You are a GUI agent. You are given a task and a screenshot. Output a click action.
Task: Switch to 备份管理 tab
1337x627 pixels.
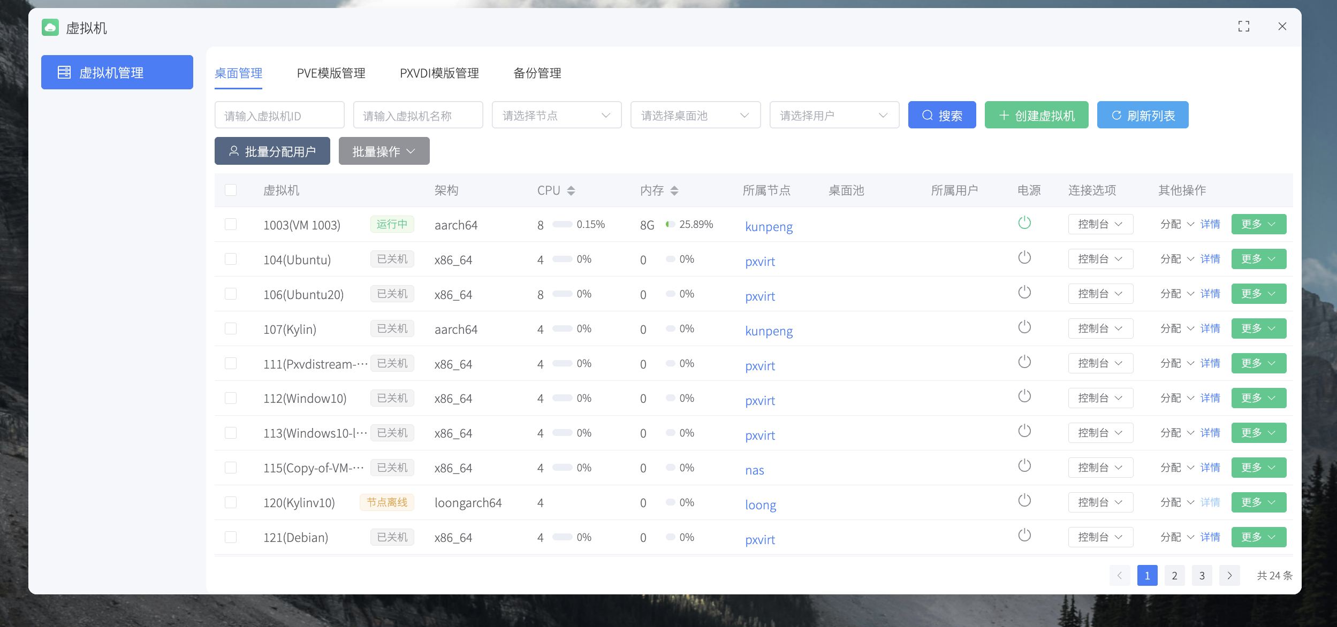point(537,73)
